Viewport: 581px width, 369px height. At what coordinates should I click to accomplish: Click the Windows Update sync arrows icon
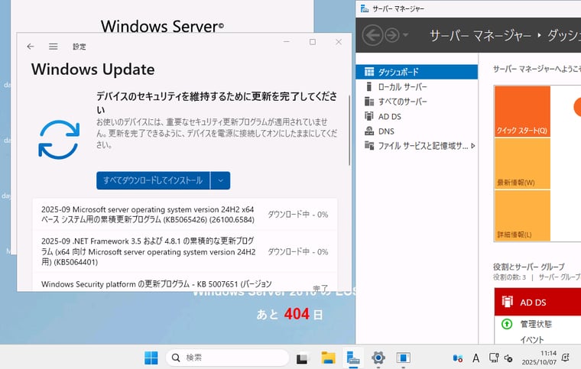pos(59,140)
